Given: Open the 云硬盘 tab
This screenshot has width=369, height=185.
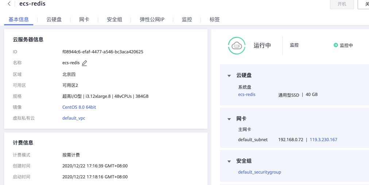Looking at the screenshot, I should [54, 19].
